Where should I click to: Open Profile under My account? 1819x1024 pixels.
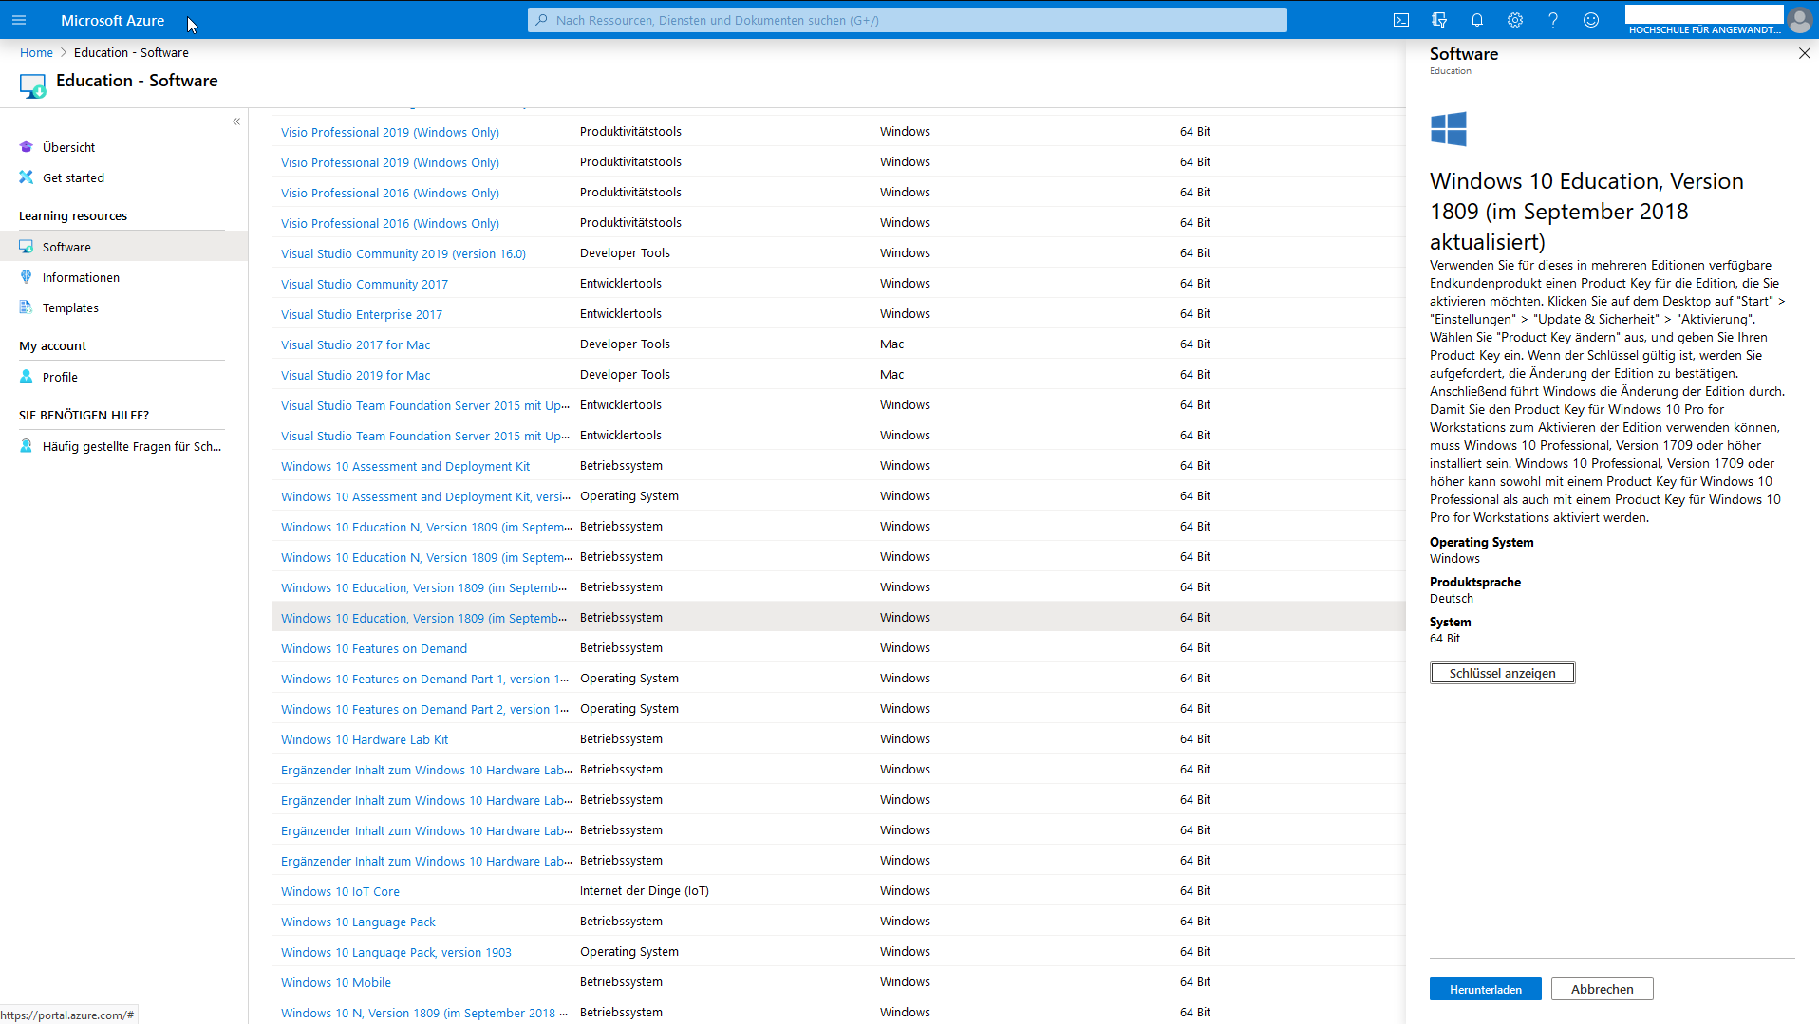[60, 377]
